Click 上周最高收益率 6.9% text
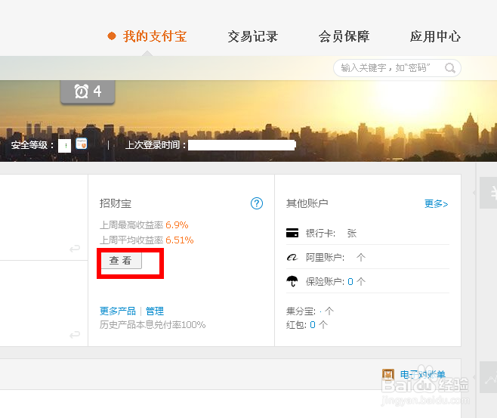This screenshot has height=418, width=497. pos(144,224)
